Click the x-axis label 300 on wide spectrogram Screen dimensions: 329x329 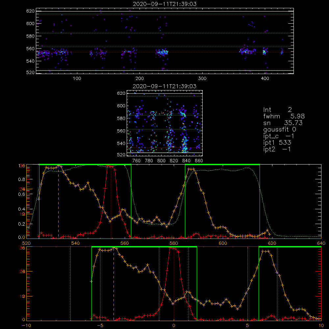click(x=202, y=79)
